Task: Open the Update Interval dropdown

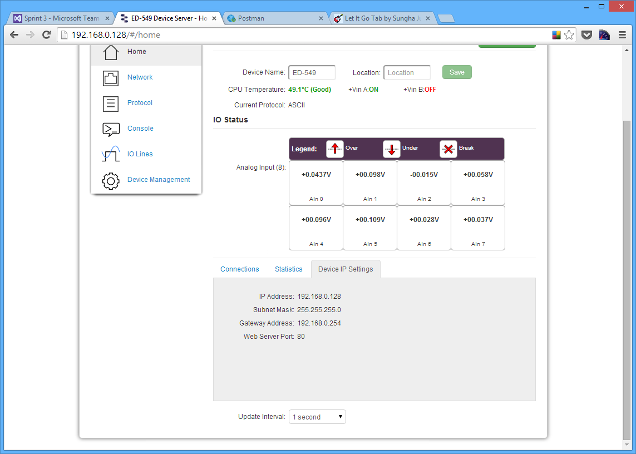Action: 317,416
